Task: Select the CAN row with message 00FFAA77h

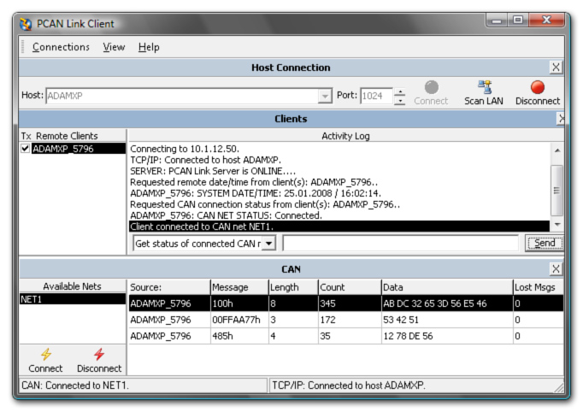Action: coord(346,320)
